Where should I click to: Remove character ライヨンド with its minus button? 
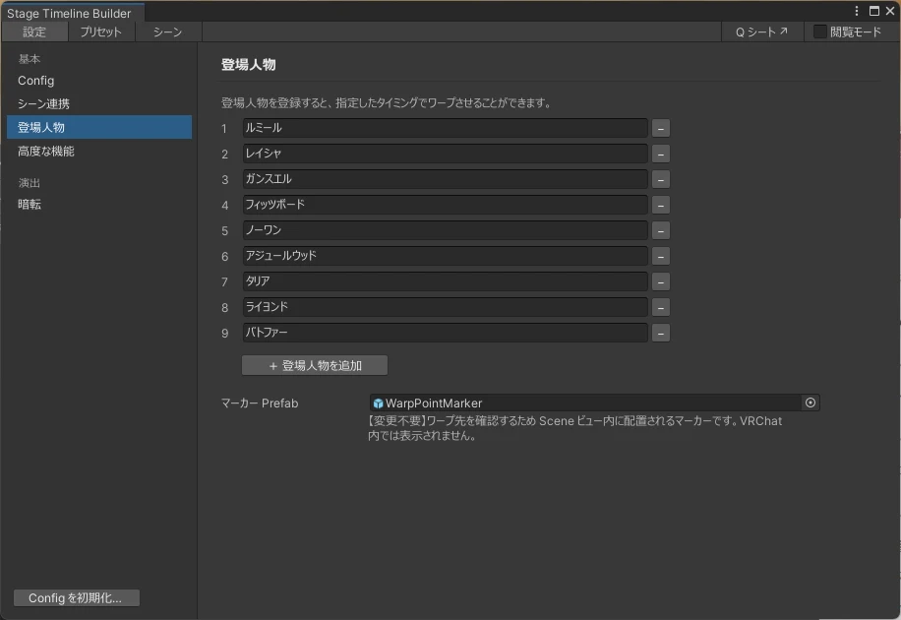click(x=661, y=307)
